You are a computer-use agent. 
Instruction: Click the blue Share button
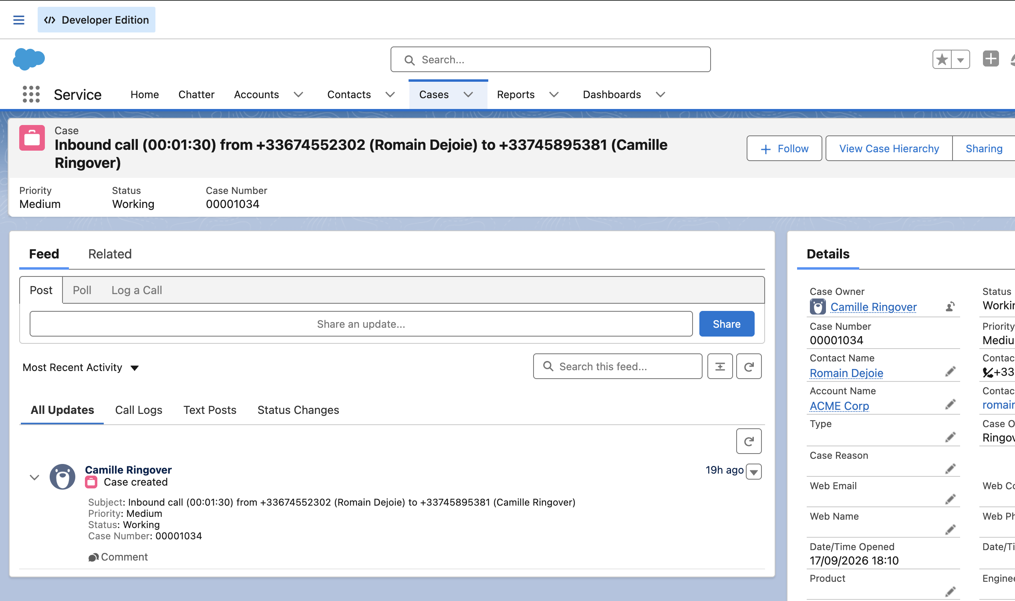727,324
